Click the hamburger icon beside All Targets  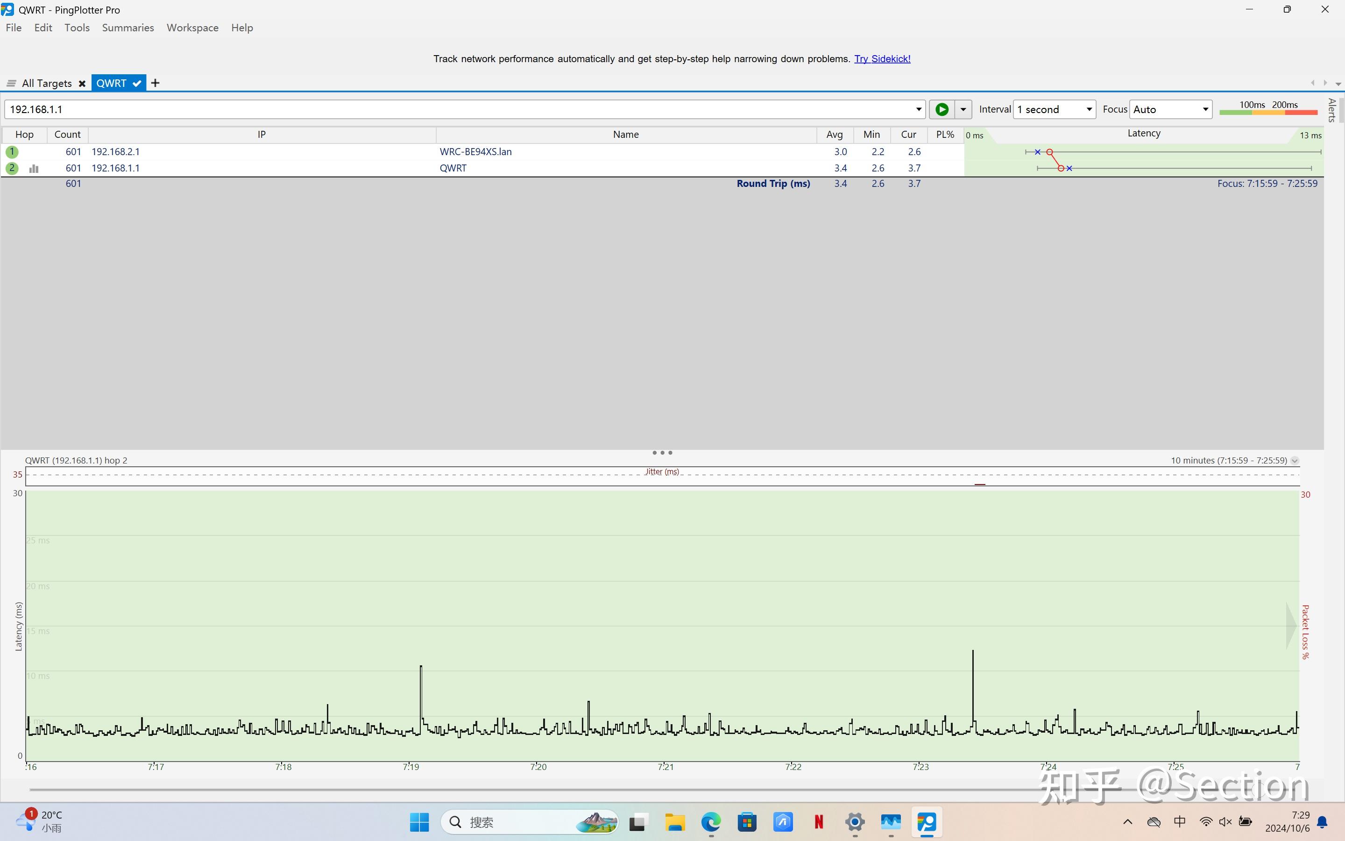(x=11, y=84)
